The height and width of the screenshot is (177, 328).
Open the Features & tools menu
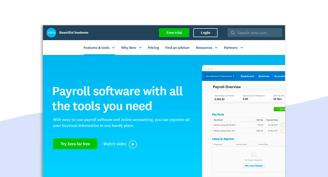(97, 48)
